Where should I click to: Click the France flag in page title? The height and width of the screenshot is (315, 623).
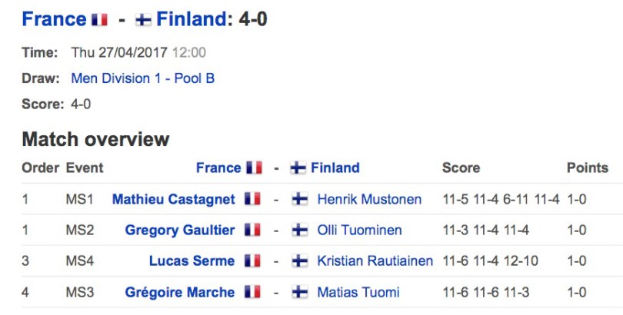tap(99, 20)
